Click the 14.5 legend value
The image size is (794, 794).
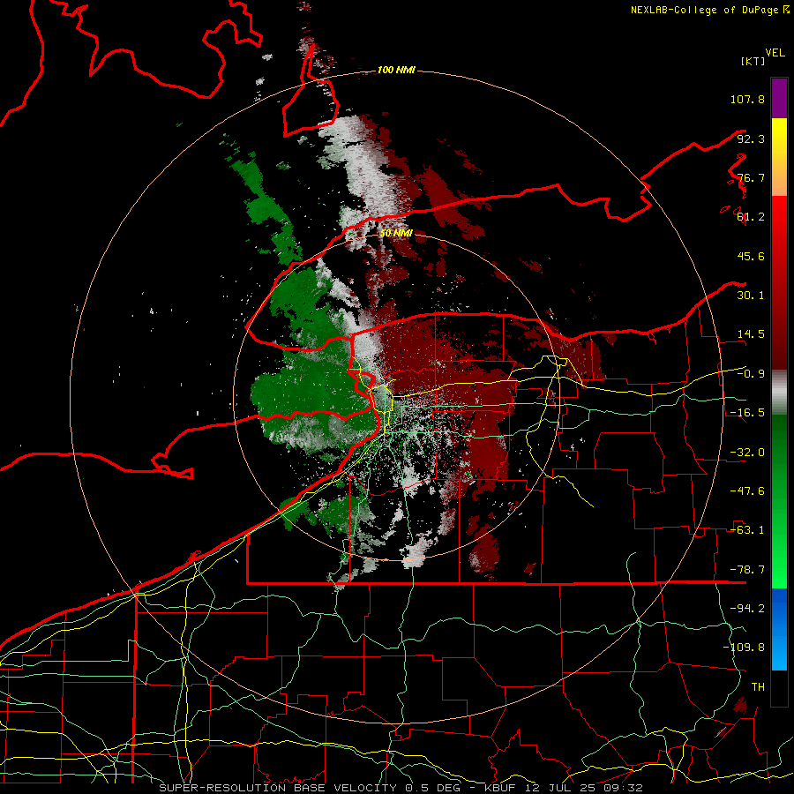[751, 334]
